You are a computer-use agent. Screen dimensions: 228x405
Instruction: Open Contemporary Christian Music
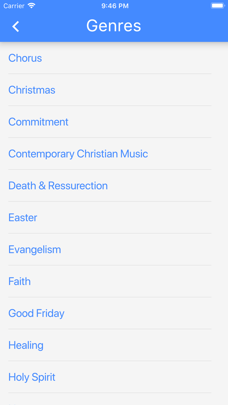point(78,154)
